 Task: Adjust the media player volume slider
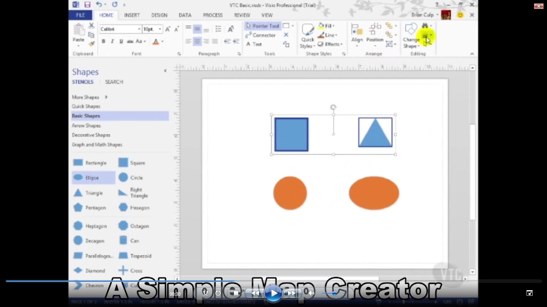(335, 293)
